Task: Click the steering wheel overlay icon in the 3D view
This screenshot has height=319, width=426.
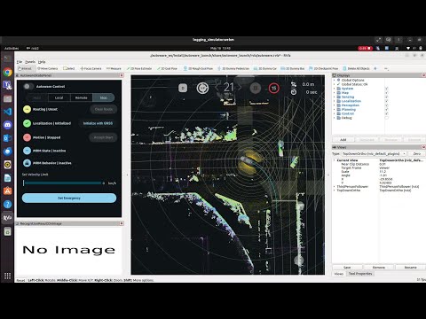Action: click(202, 88)
